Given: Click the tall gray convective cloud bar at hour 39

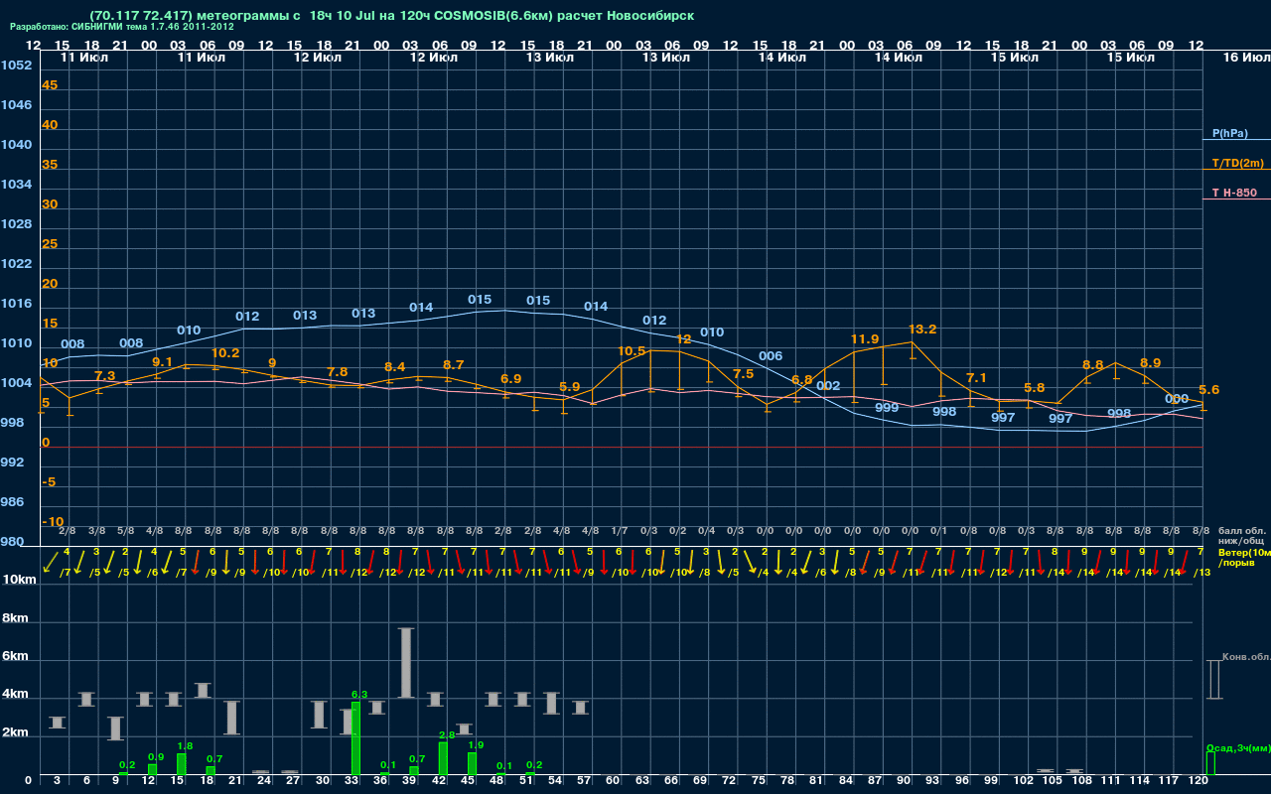Looking at the screenshot, I should tap(406, 663).
